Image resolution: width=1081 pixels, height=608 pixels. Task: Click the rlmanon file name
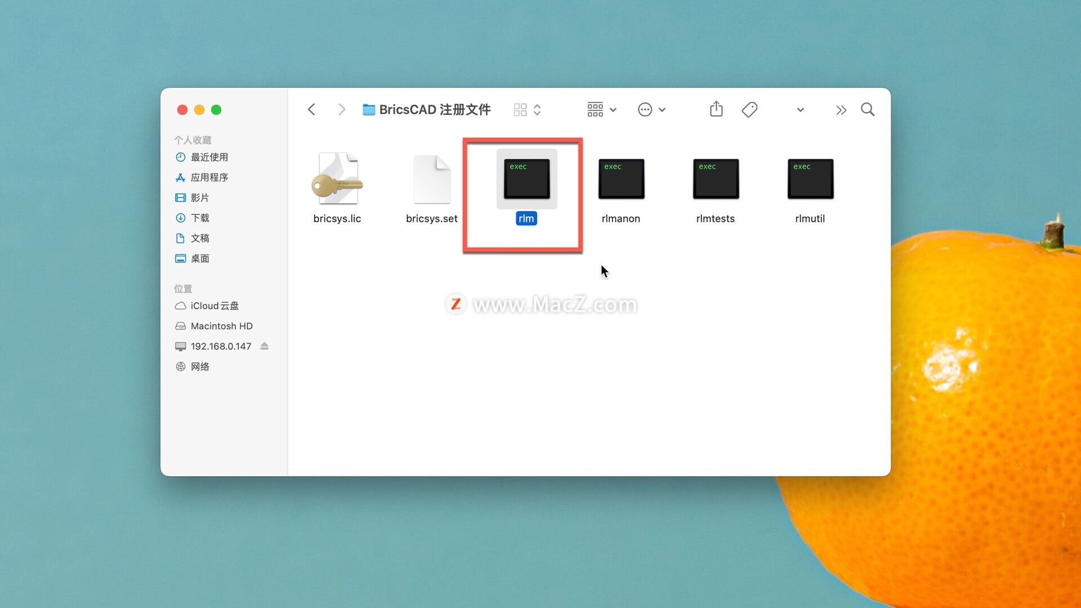621,218
